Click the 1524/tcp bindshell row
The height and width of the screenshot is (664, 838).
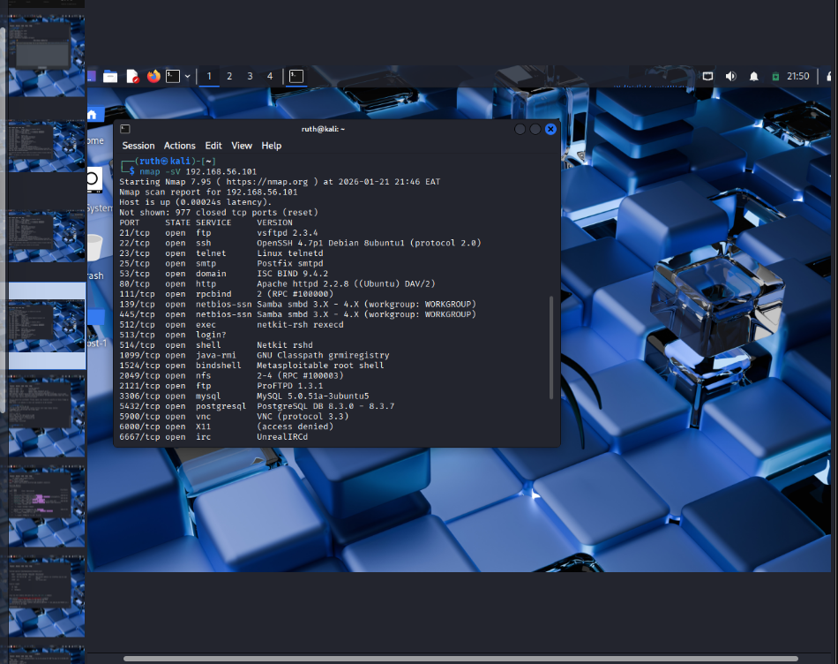[251, 366]
